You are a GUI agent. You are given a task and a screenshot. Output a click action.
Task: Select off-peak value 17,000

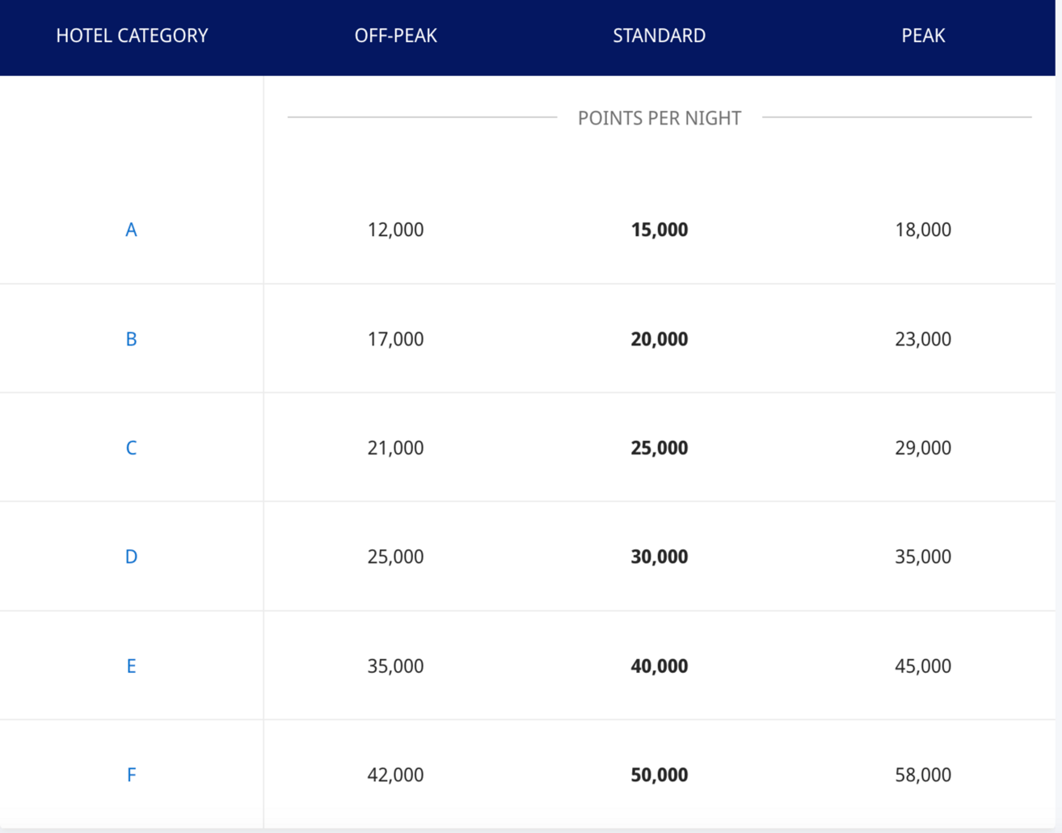395,339
